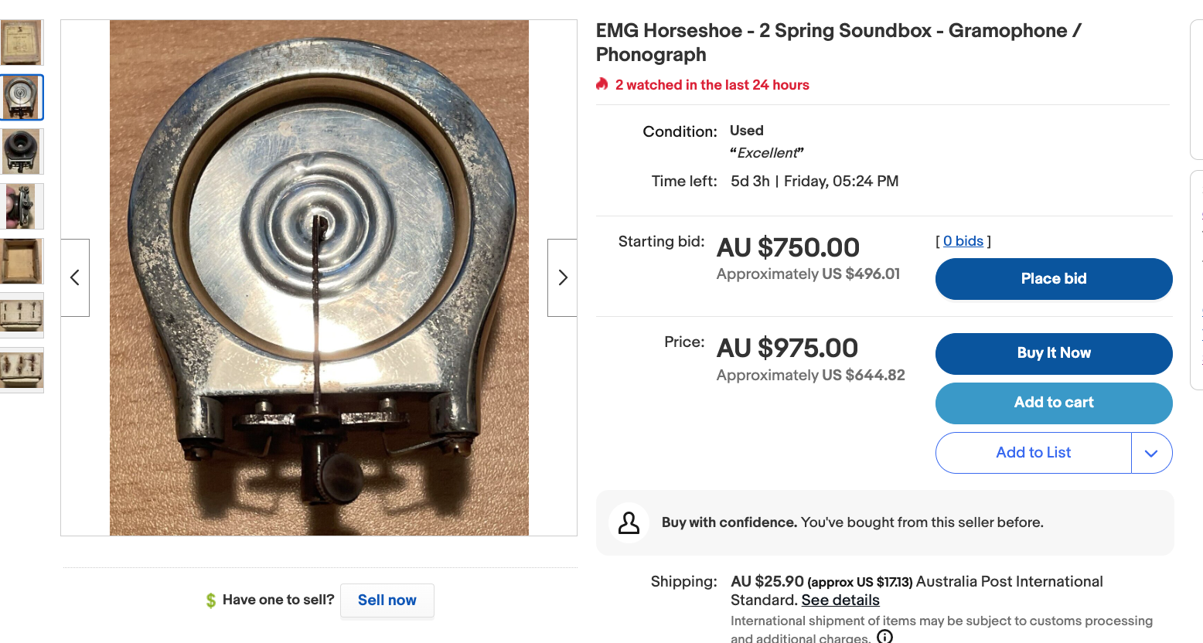
Task: Select the bottom-most gallery thumbnail
Action: tap(22, 370)
